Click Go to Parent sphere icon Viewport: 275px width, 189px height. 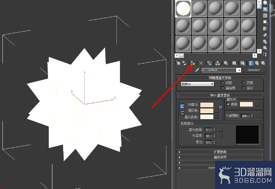pos(257,63)
